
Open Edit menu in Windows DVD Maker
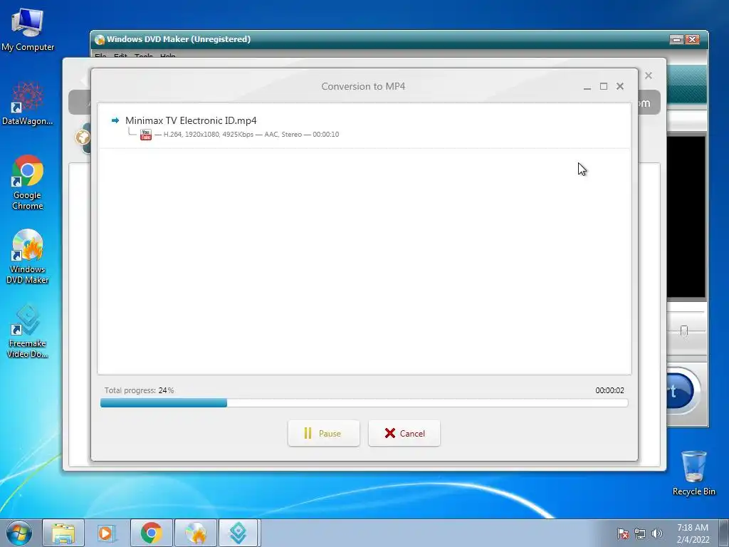pos(120,56)
